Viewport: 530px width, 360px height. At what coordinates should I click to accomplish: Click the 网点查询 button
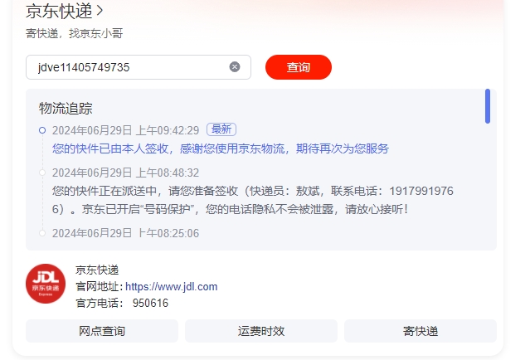(102, 331)
